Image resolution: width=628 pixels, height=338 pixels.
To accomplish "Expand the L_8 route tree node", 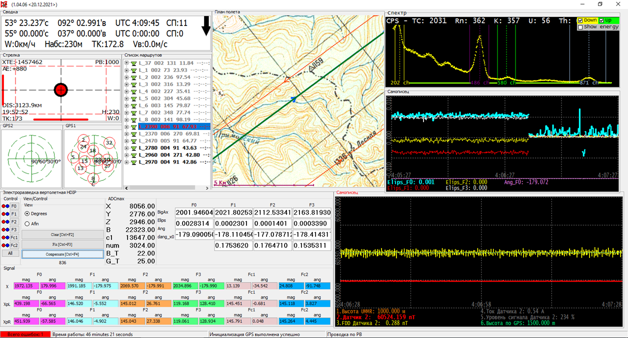I will click(127, 120).
